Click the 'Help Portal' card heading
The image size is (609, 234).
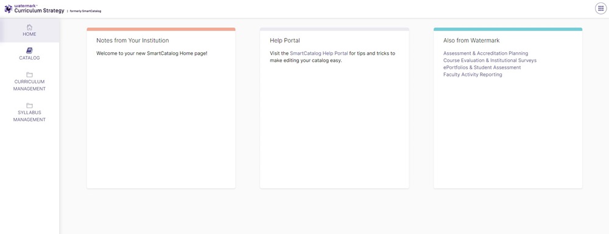[x=284, y=40]
